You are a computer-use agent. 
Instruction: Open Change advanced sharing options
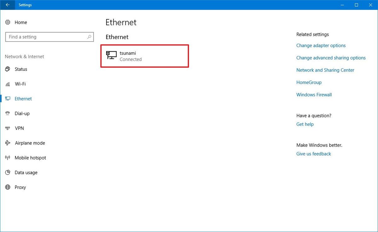[x=331, y=58]
